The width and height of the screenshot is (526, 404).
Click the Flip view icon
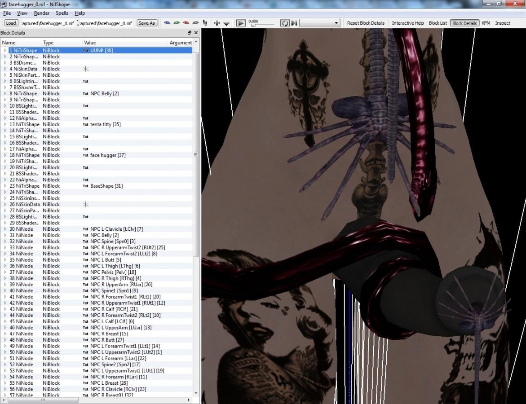(x=217, y=23)
